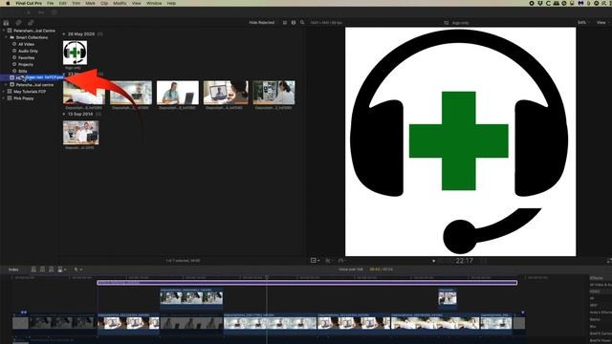Click the timeline playhead marker
Image resolution: width=612 pixels, height=344 pixels.
(267, 277)
